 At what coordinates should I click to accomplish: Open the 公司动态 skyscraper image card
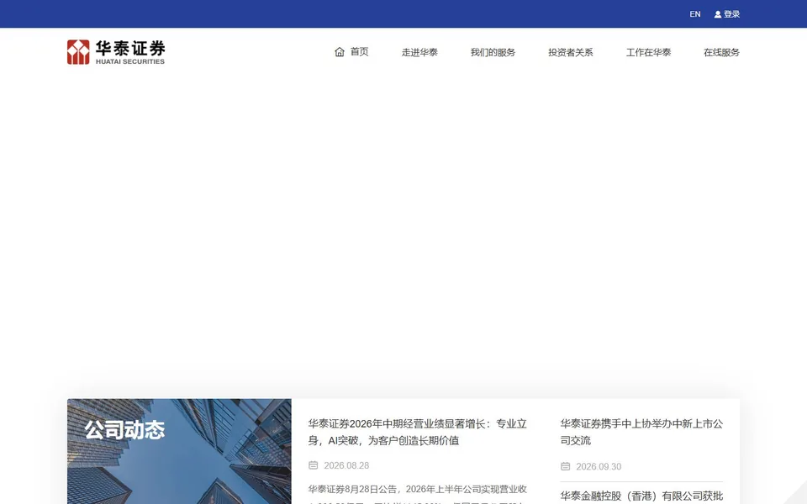179,452
